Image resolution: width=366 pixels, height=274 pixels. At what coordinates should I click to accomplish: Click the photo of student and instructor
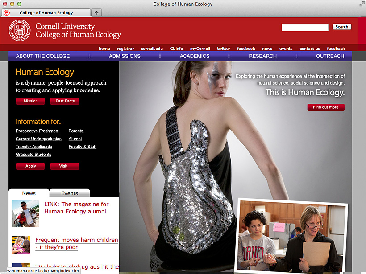tap(291, 235)
